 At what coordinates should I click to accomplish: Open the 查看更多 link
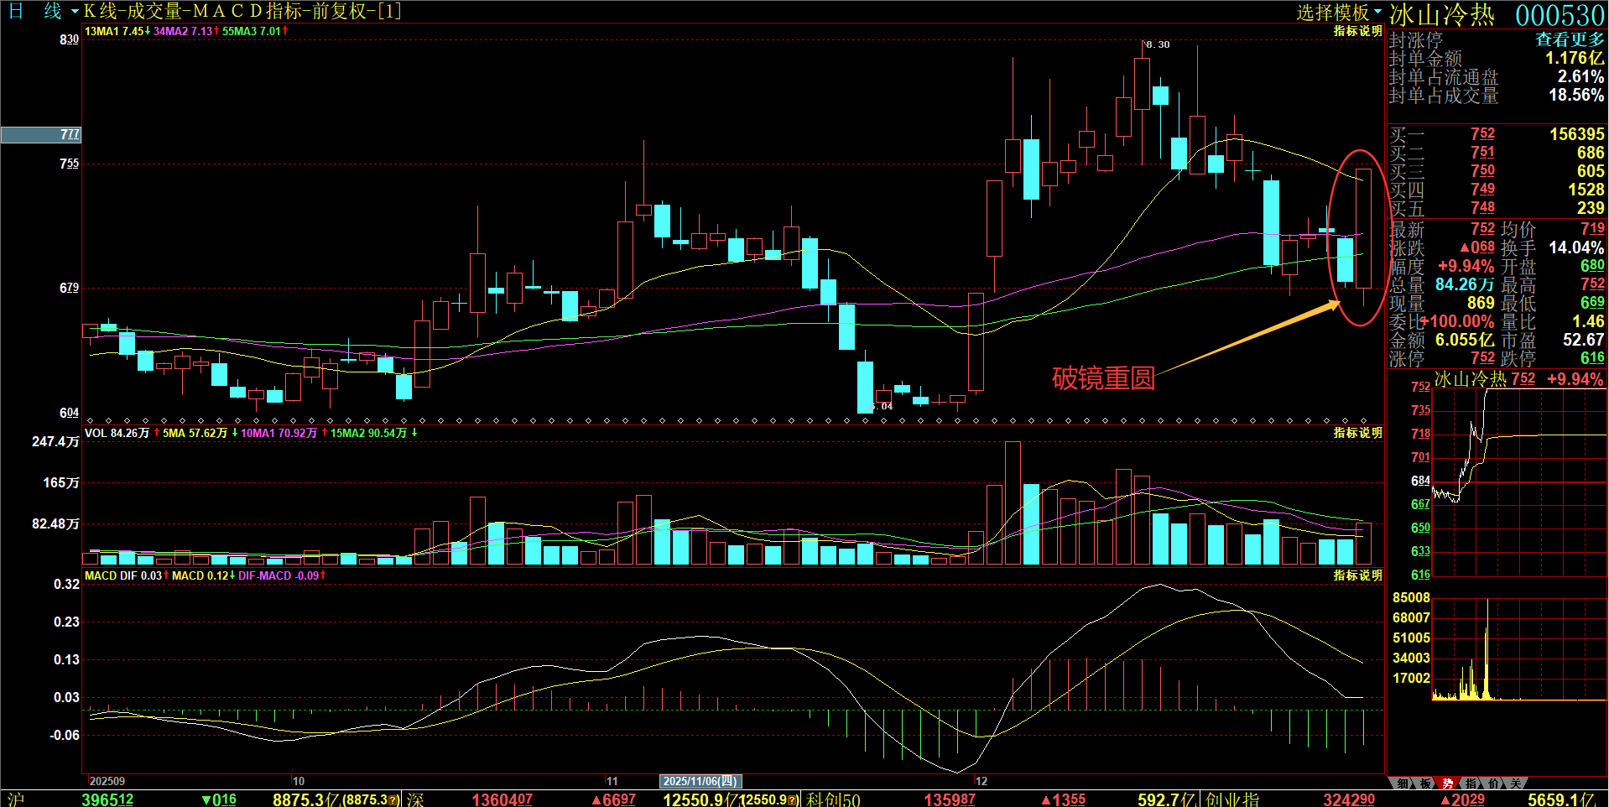(1570, 39)
